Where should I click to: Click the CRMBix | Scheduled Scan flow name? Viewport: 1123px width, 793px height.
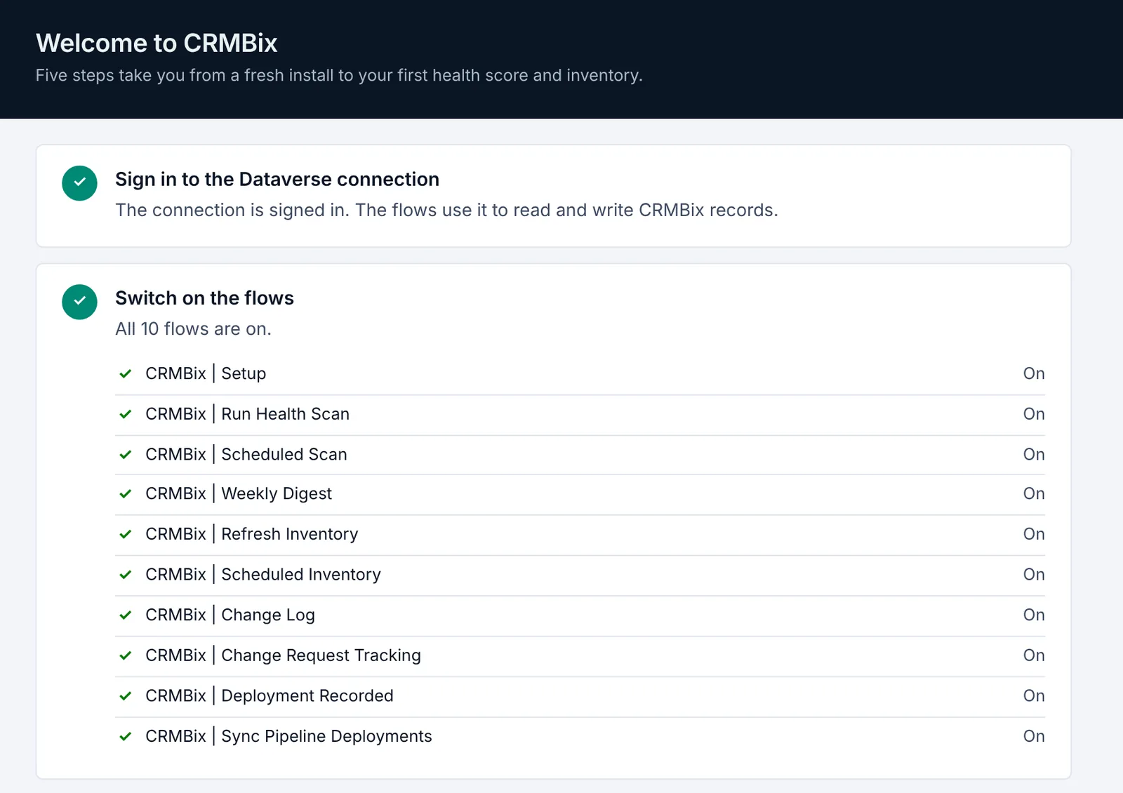[x=246, y=455]
